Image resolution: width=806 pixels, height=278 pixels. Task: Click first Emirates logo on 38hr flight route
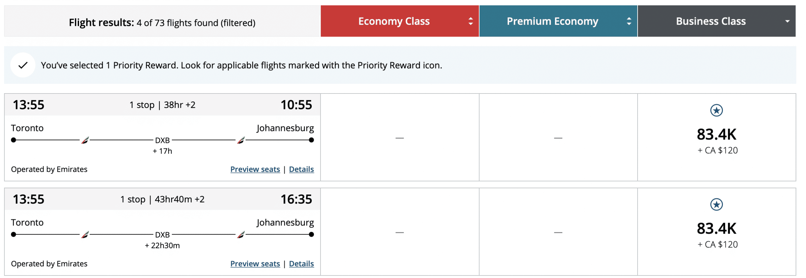tap(85, 140)
